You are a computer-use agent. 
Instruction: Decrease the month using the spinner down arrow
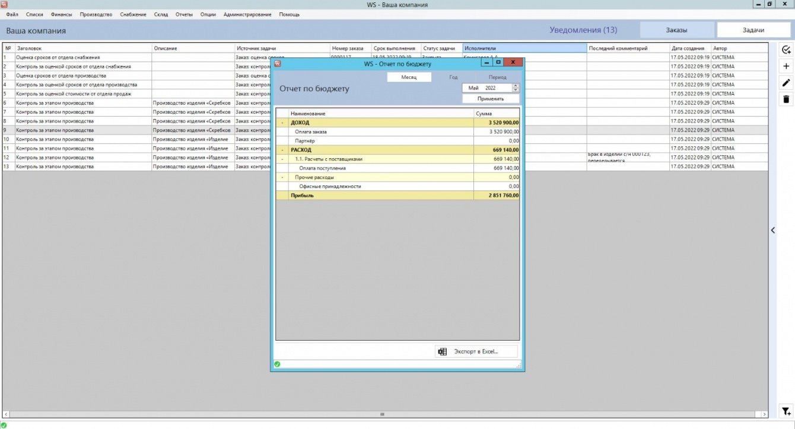(x=515, y=90)
